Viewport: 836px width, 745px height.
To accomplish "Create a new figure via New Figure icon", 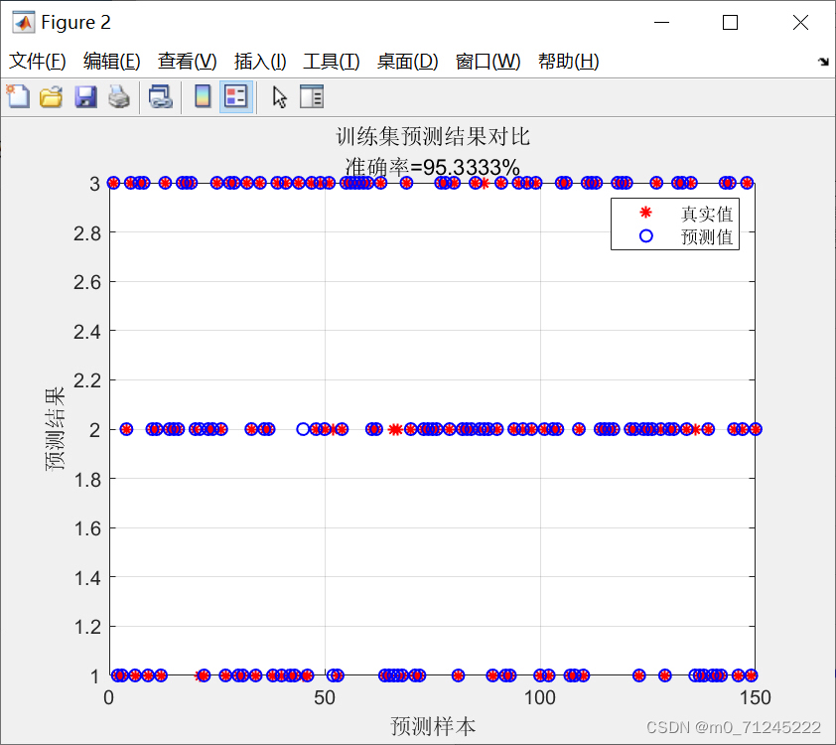I will pos(18,96).
